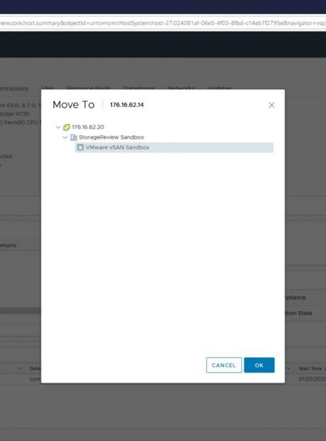Screen dimensions: 326x441
Task: Open the task column dropdown chevron at bottom left
Action: (x=20, y=368)
